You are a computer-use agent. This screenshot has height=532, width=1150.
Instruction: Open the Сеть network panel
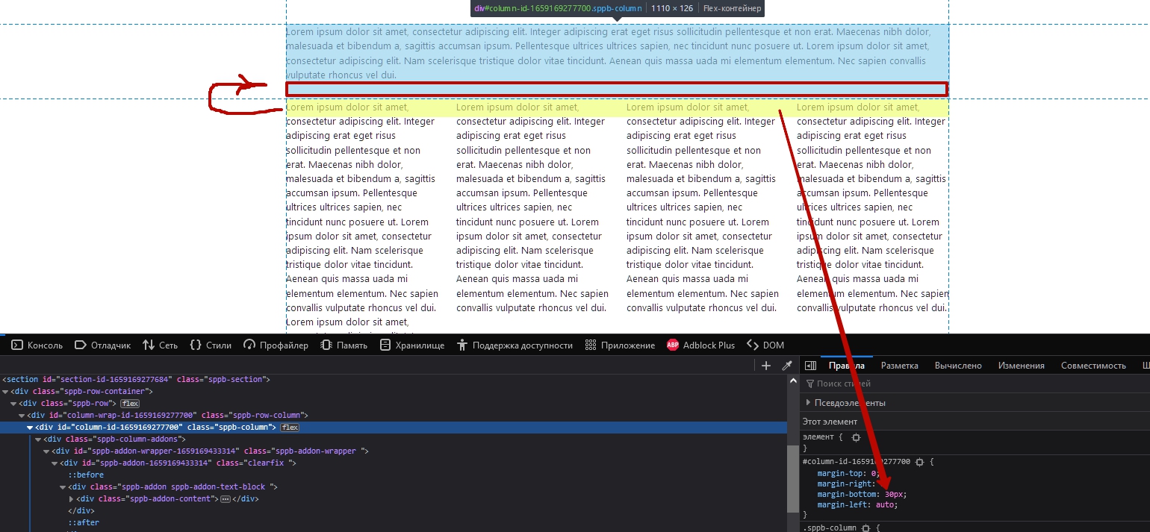pos(160,345)
